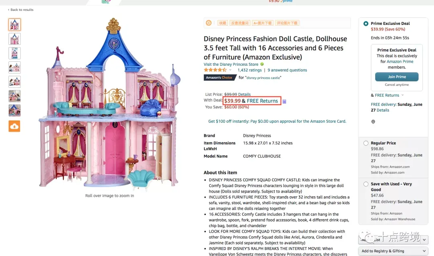The width and height of the screenshot is (434, 256).
Task: Click the orange circular S extension icon
Action: point(209,23)
